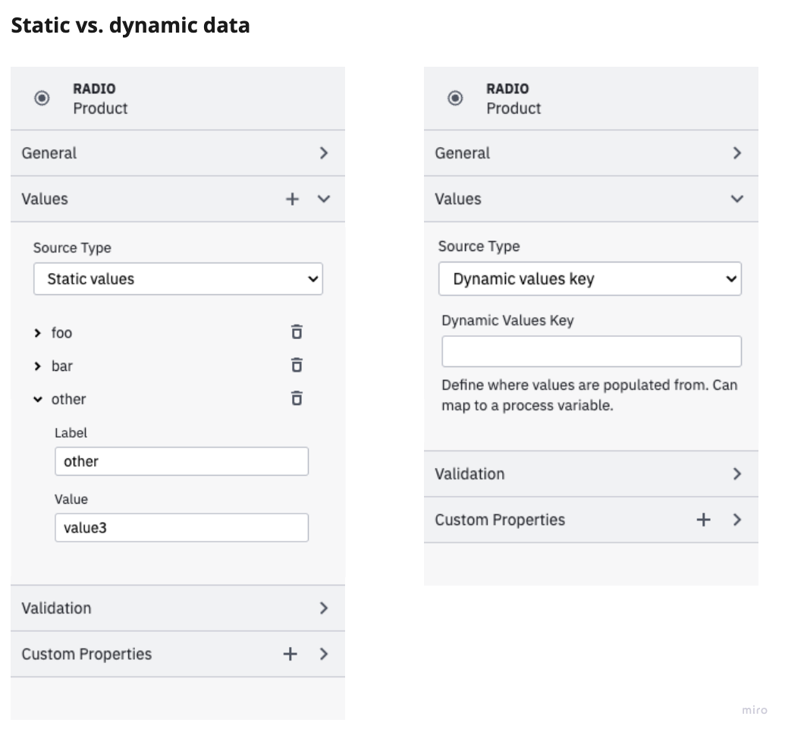Viewport: 785px width, 732px height.
Task: Delete the bar value entry
Action: pos(297,366)
